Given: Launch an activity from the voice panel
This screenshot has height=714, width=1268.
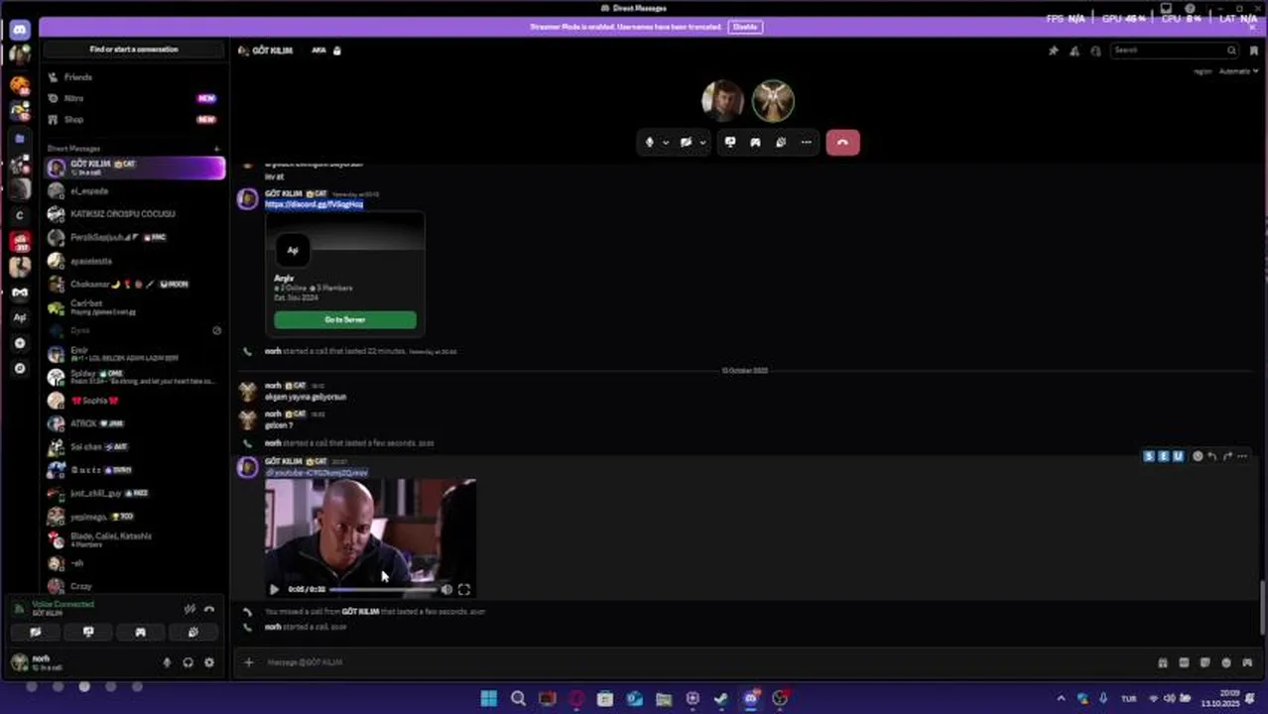Looking at the screenshot, I should coord(140,632).
